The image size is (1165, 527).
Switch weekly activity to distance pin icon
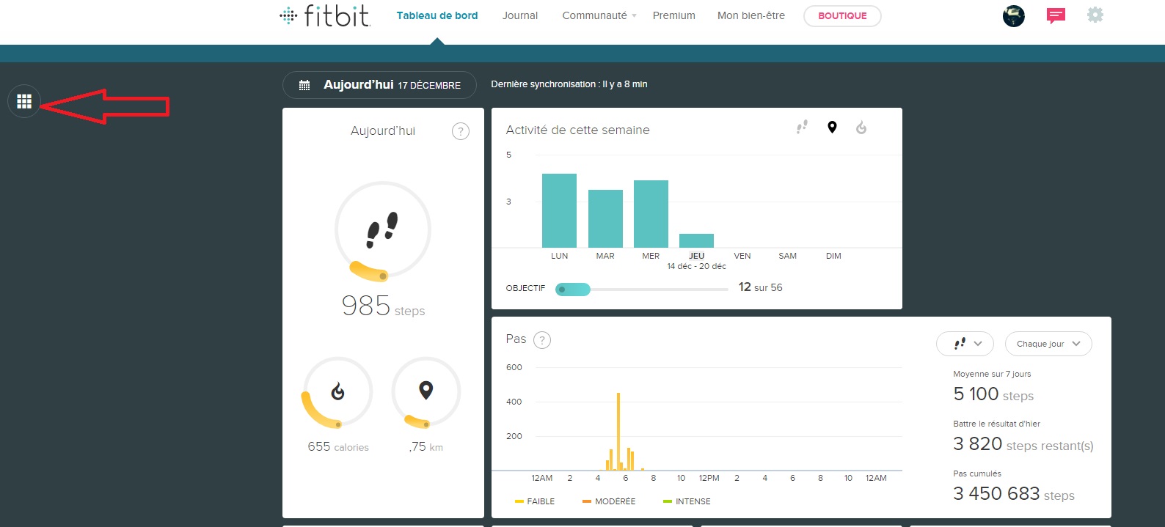[x=832, y=128]
